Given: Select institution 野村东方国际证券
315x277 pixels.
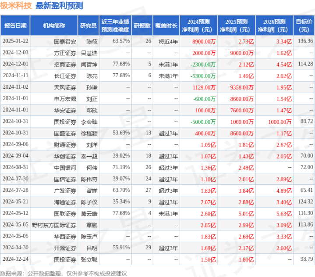Looking at the screenshot, I should coord(54,225).
